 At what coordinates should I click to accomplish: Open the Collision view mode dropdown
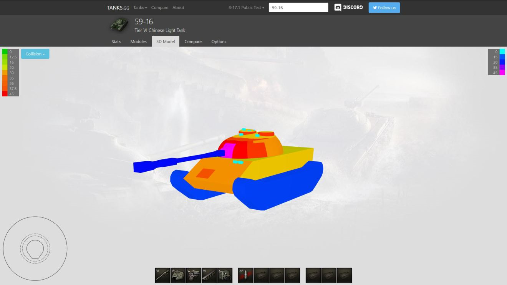35,54
